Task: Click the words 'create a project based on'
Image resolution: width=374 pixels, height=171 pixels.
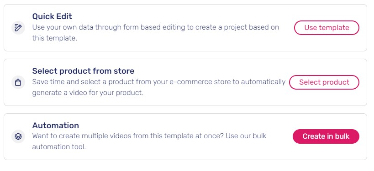Action: click(x=237, y=27)
